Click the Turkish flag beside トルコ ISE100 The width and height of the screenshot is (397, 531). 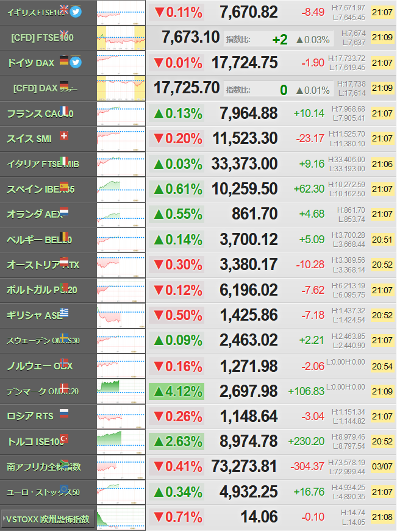(x=64, y=439)
